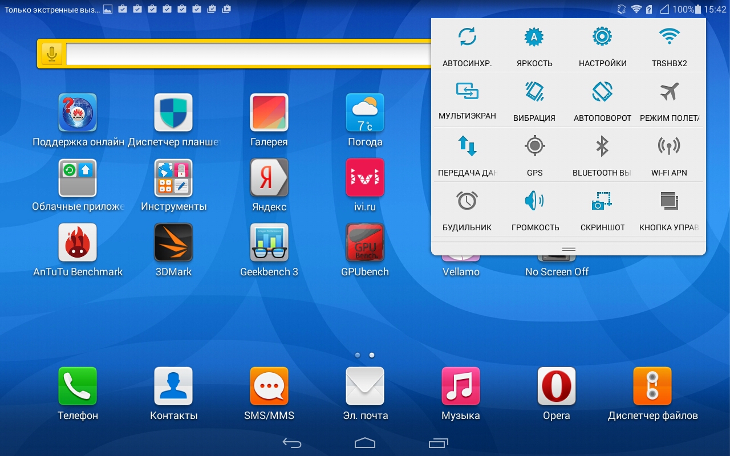This screenshot has width=730, height=456.
Task: Open the volume control shortcut
Action: [x=534, y=210]
